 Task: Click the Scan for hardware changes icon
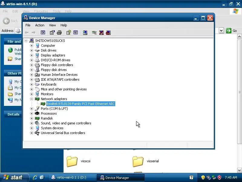click(85, 32)
